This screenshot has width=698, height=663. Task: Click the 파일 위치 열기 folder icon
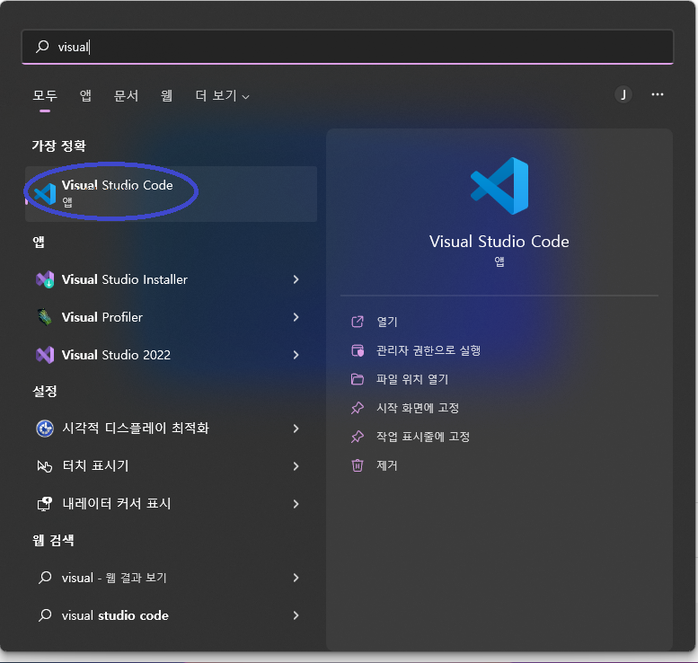pyautogui.click(x=358, y=379)
